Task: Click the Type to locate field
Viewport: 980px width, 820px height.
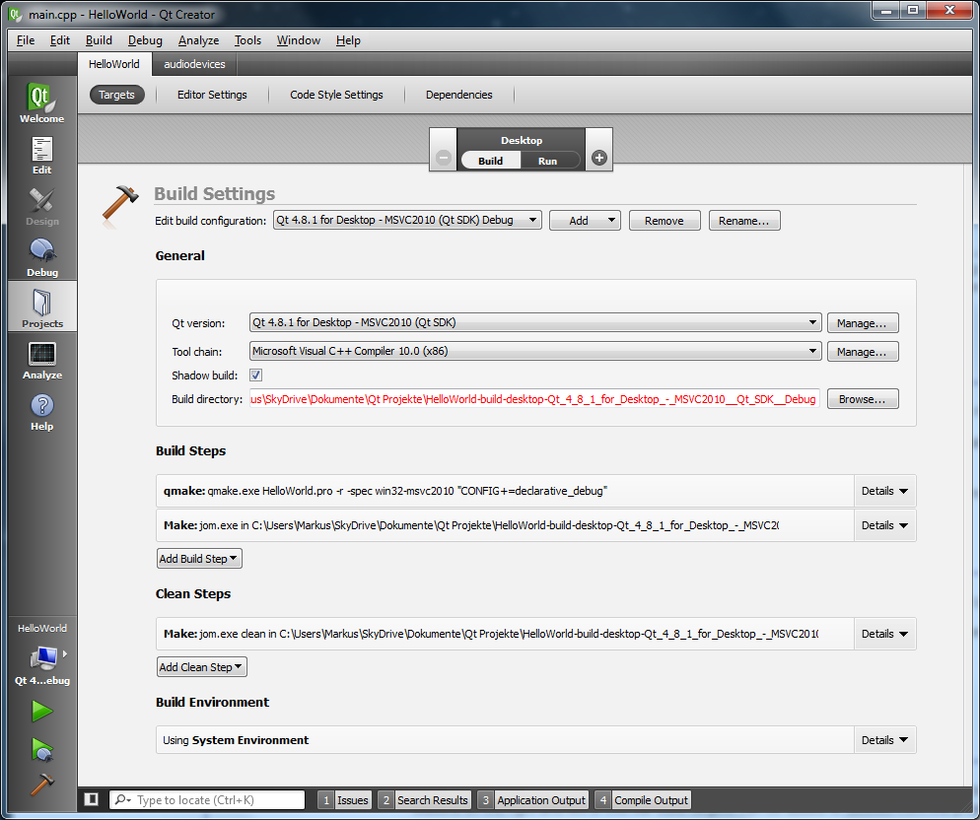Action: click(207, 800)
